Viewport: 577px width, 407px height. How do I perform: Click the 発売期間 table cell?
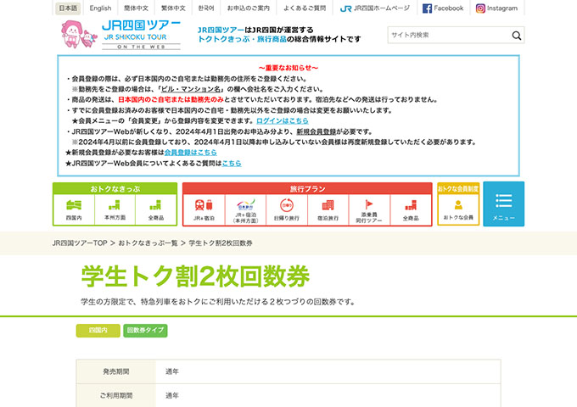pyautogui.click(x=116, y=371)
